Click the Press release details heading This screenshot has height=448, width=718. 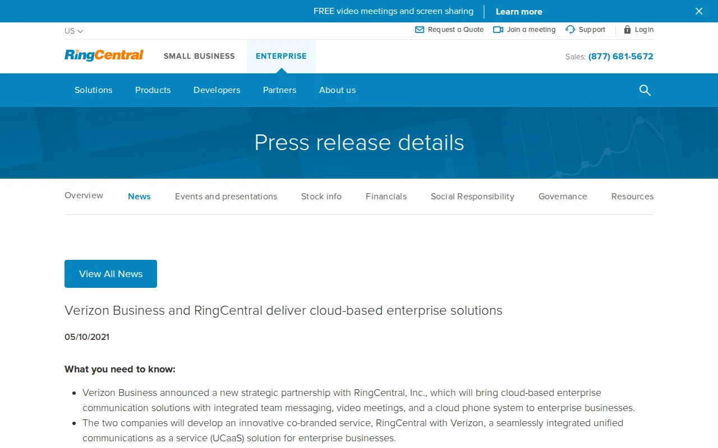tap(359, 143)
